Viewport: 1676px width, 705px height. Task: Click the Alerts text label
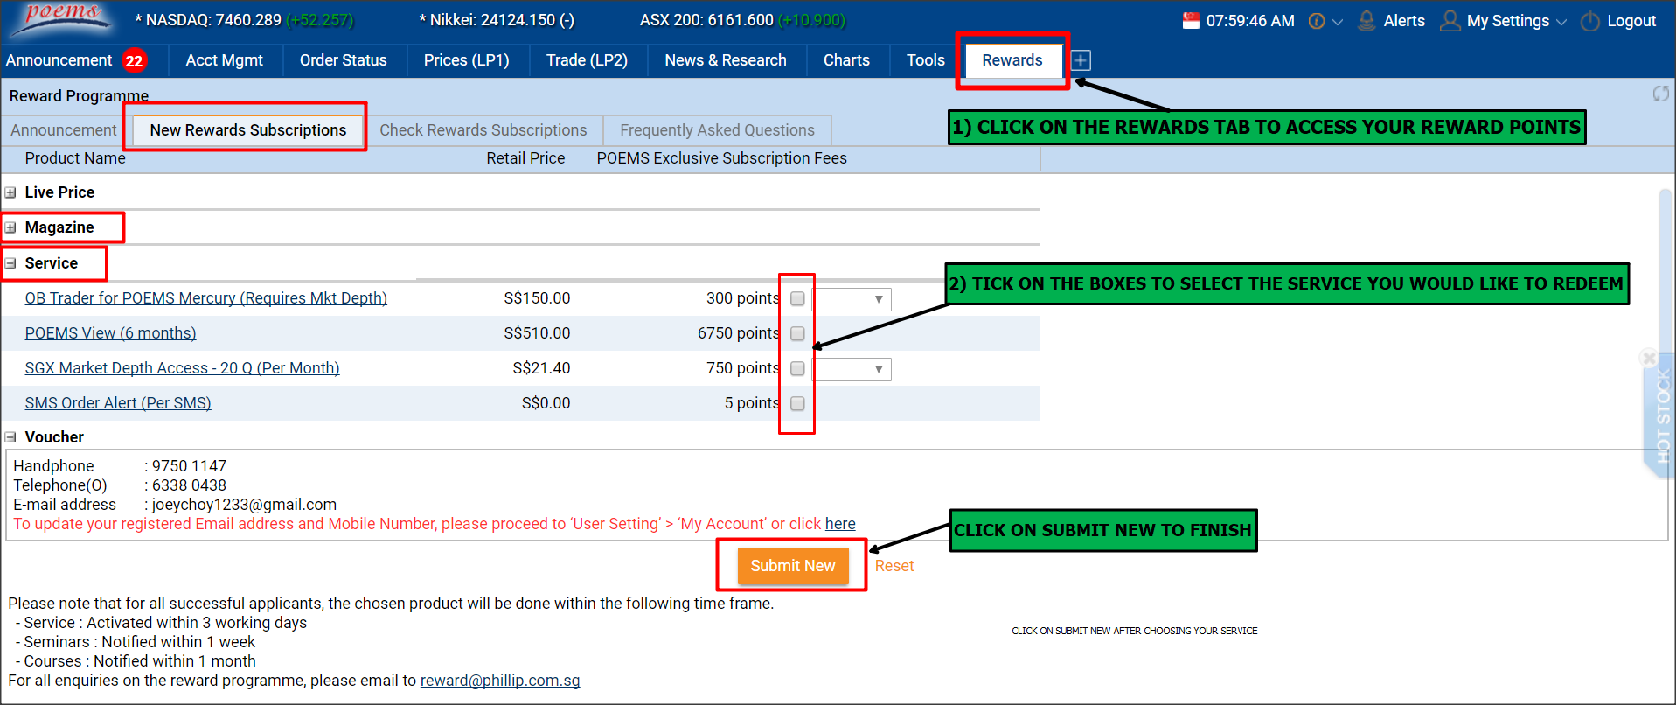(x=1404, y=21)
